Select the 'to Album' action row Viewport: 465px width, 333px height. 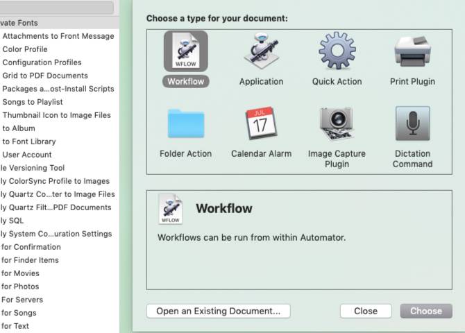point(59,128)
